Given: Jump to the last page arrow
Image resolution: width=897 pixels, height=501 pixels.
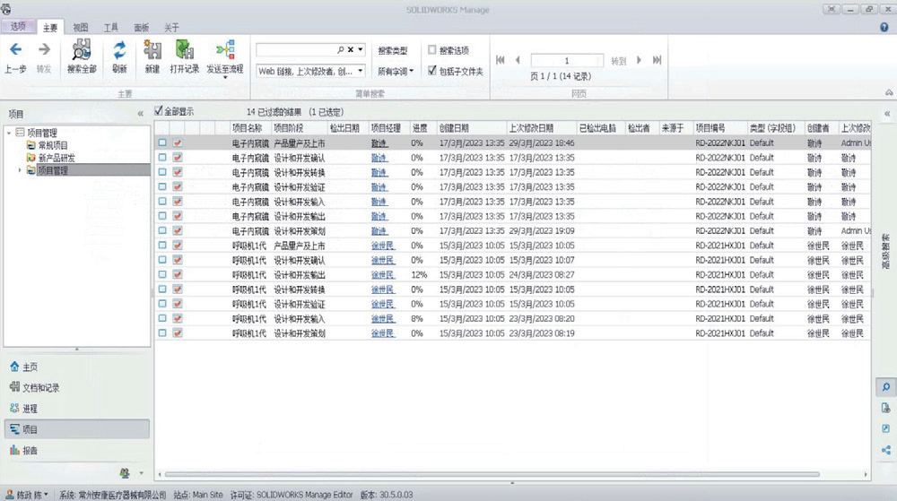Looking at the screenshot, I should click(657, 60).
